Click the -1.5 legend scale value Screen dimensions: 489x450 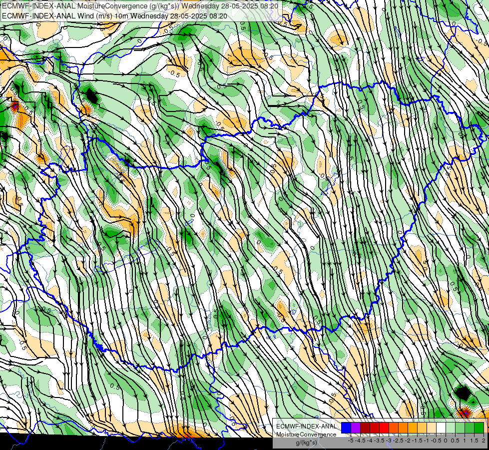tap(417, 440)
